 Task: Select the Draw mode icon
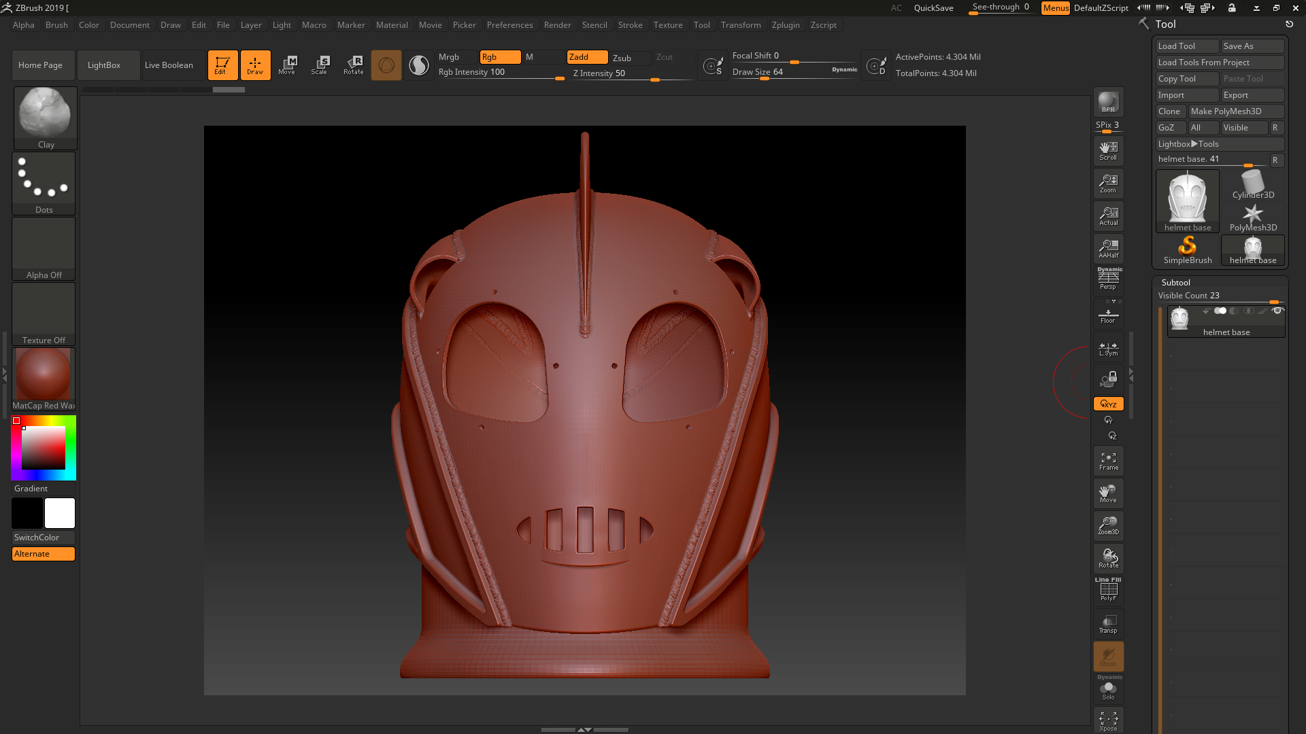pyautogui.click(x=255, y=65)
